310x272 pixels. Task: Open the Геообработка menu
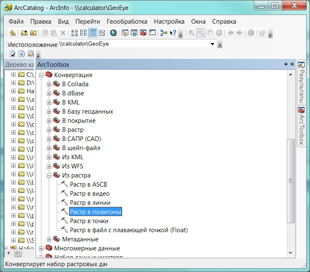click(x=127, y=22)
